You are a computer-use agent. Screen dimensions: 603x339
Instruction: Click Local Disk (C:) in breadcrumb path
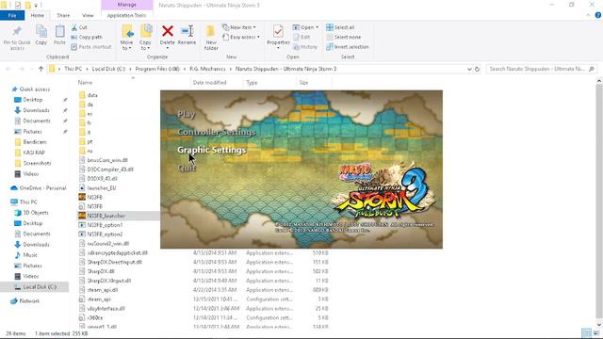(108, 69)
